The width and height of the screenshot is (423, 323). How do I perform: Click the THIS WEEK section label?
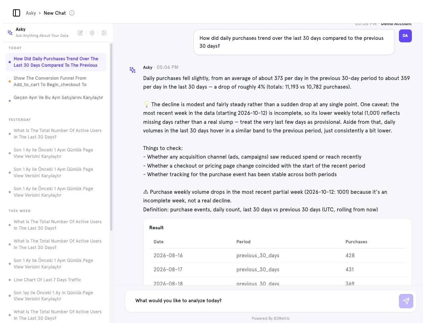tap(19, 211)
